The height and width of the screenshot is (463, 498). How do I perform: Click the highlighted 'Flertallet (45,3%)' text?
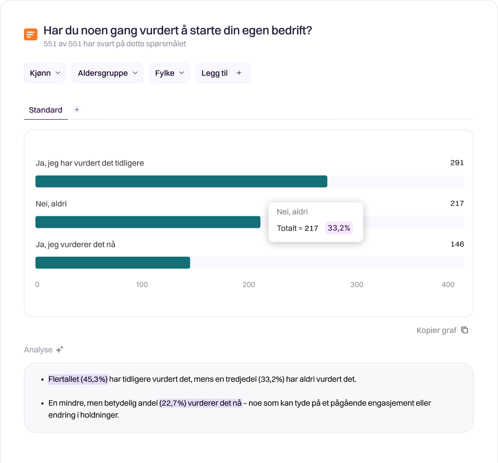click(x=78, y=379)
